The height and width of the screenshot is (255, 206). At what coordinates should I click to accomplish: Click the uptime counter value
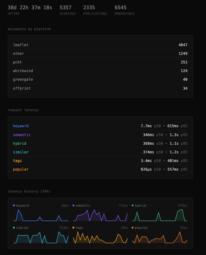pos(30,8)
